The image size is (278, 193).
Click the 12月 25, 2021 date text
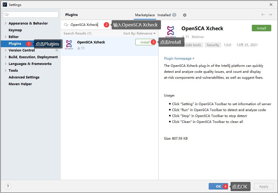(247, 45)
